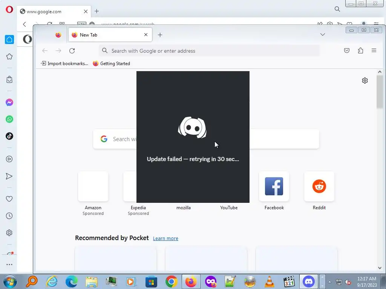Screen dimensions: 386x289
Task: Click Firefox page scrollbar thumb
Action: point(380,92)
